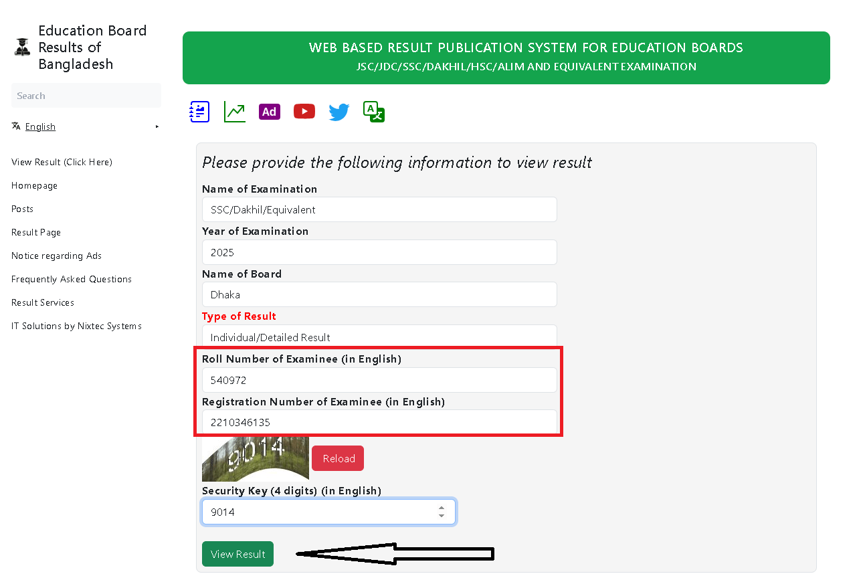
Task: Click the graduation cap logo icon
Action: (x=22, y=46)
